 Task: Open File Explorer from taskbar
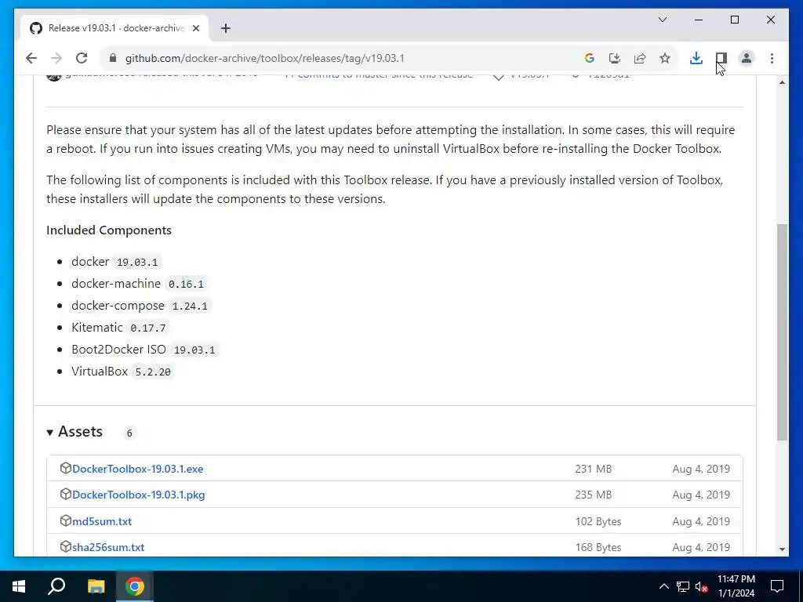pyautogui.click(x=96, y=586)
